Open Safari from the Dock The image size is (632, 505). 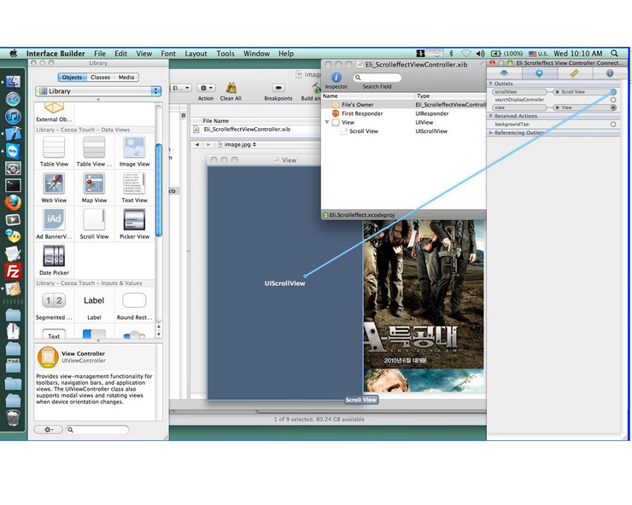point(14,99)
